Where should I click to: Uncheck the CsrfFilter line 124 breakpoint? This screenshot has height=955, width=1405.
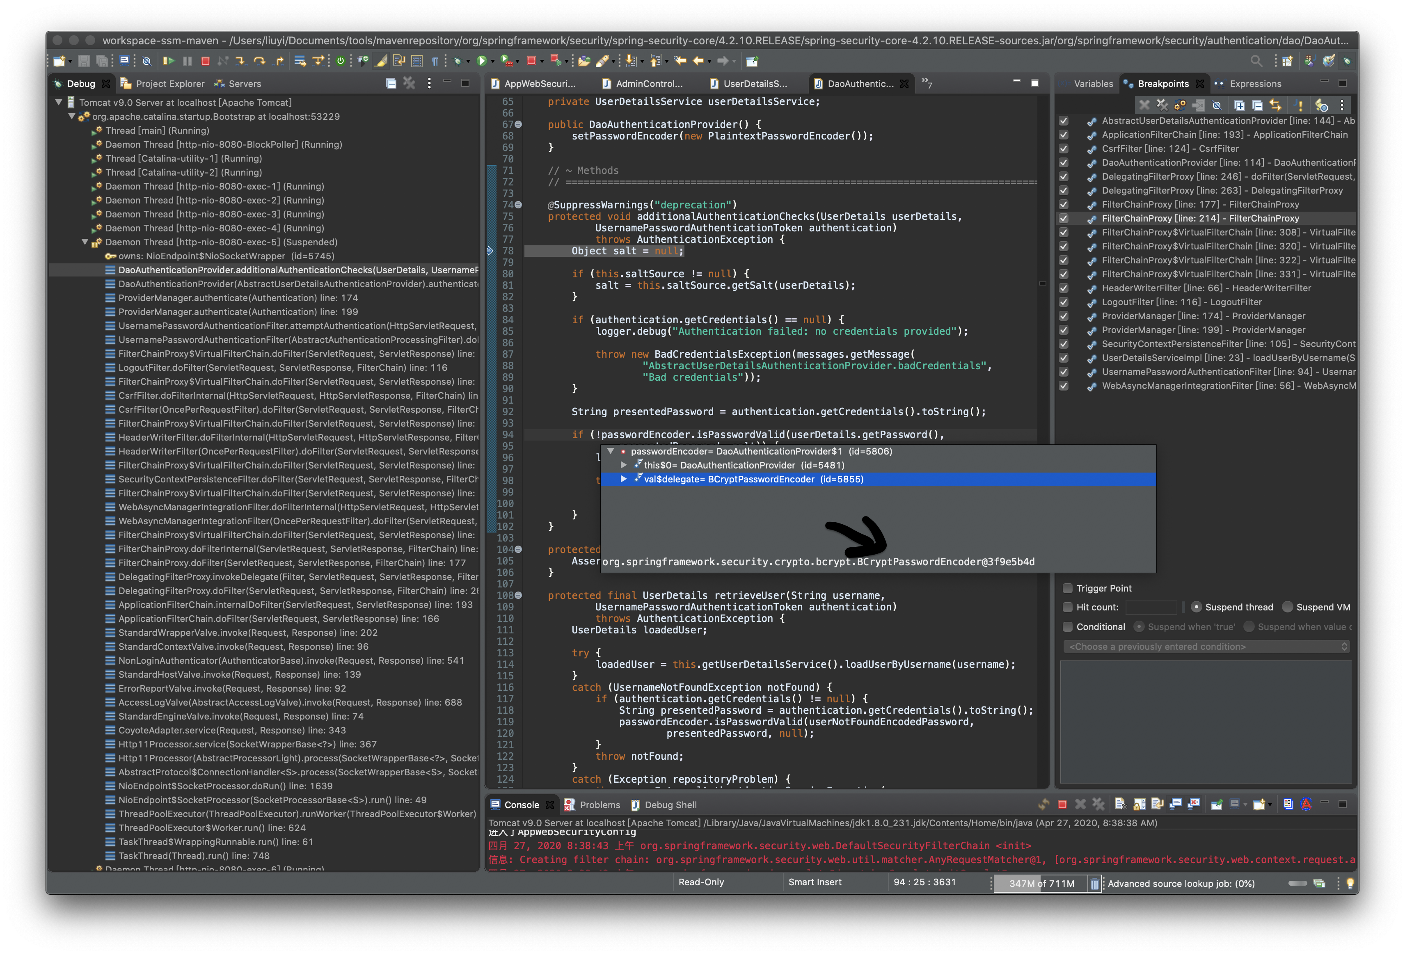point(1064,149)
